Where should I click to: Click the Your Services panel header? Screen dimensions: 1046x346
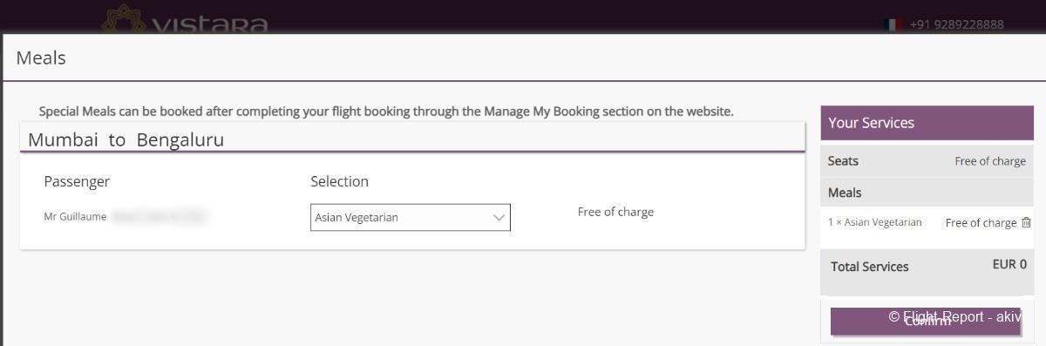click(927, 123)
